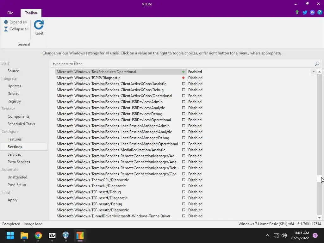This screenshot has height=243, width=324.
Task: Click the vertical scrollbar thumb of settings list
Action: [319, 178]
